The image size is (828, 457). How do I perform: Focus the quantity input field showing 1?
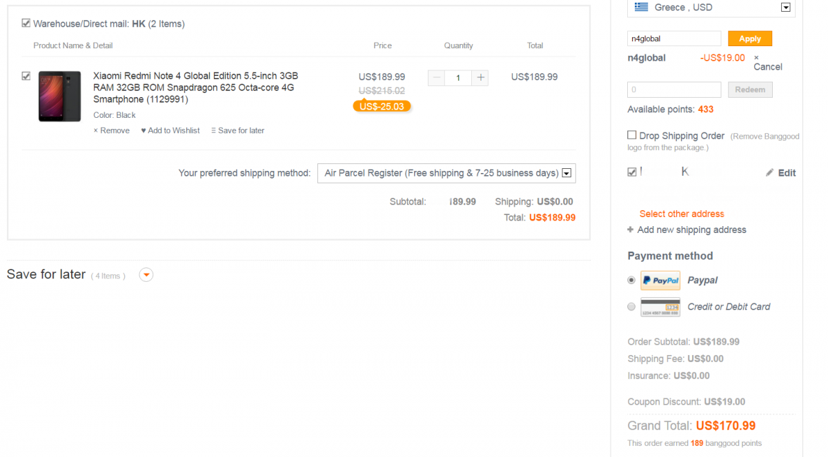point(458,78)
